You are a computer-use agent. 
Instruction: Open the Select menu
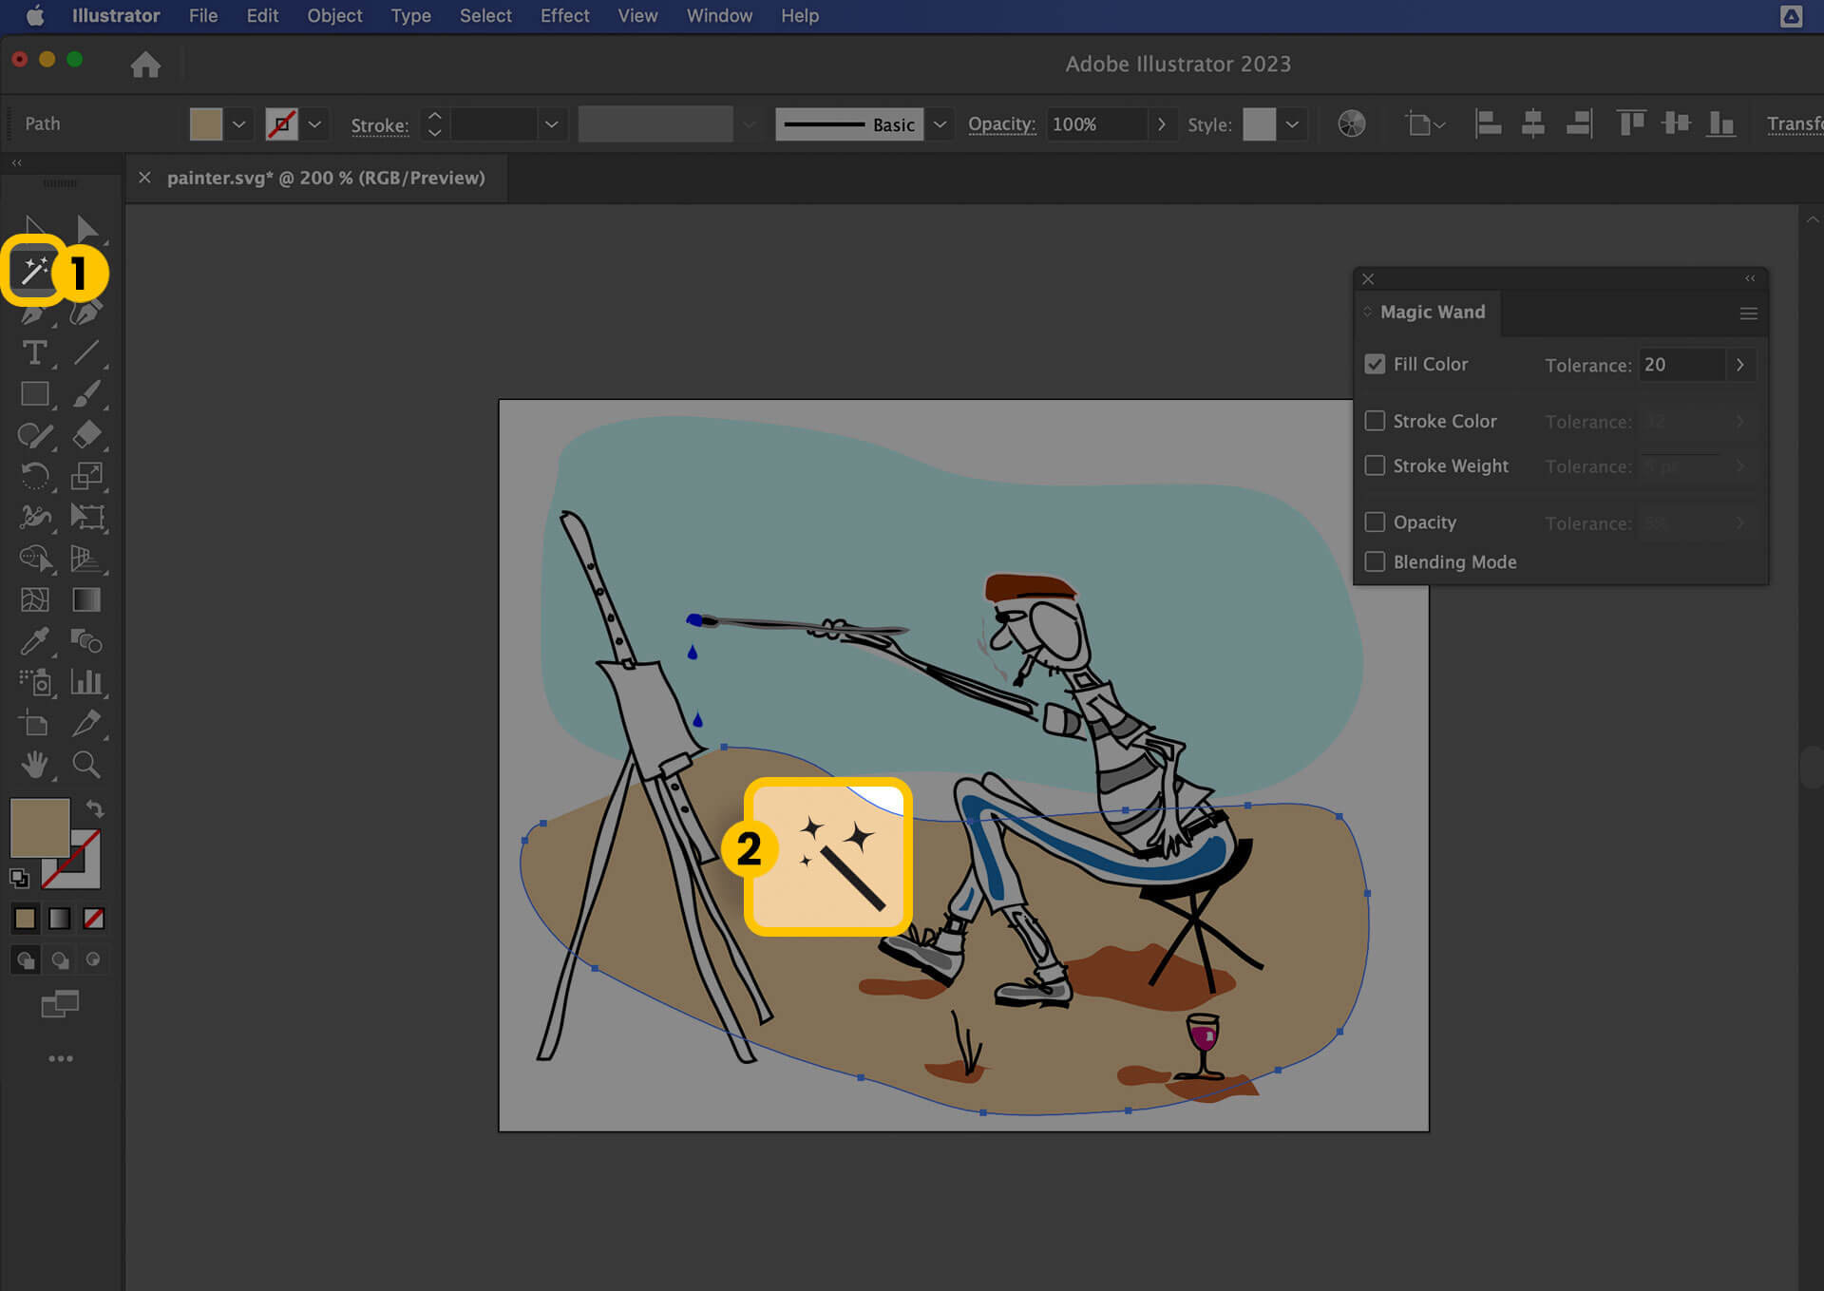pyautogui.click(x=484, y=15)
